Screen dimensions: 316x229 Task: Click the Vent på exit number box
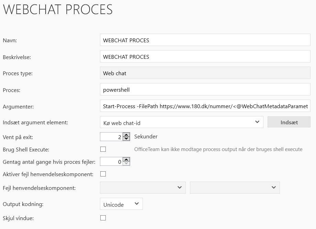click(111, 137)
